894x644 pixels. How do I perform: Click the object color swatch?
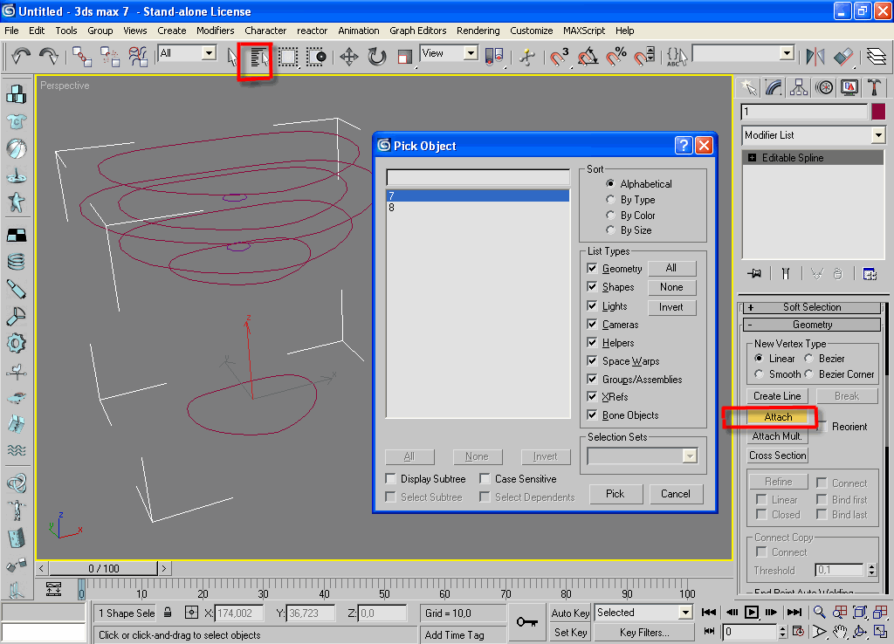click(878, 112)
